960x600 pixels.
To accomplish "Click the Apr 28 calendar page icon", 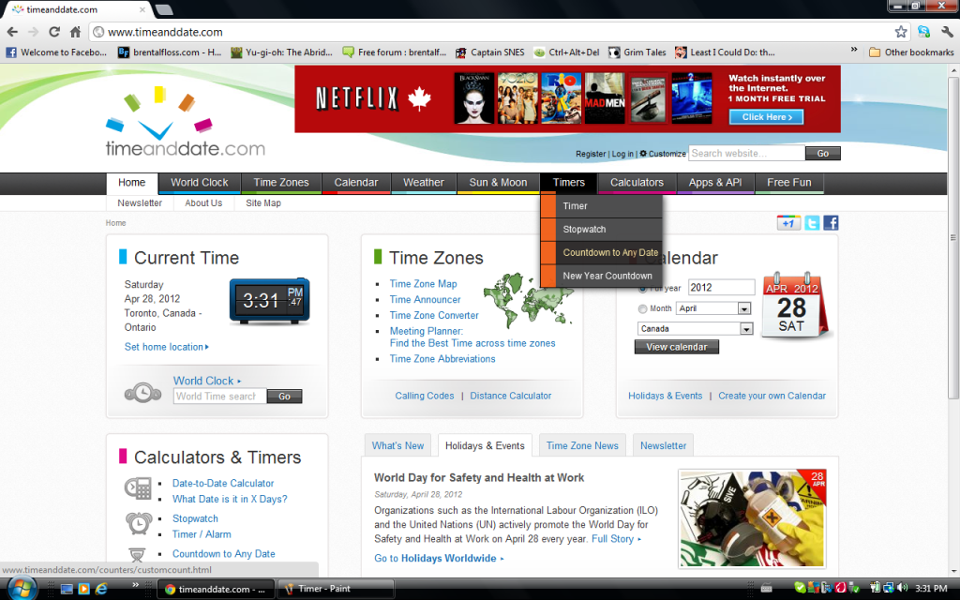I will tap(795, 306).
